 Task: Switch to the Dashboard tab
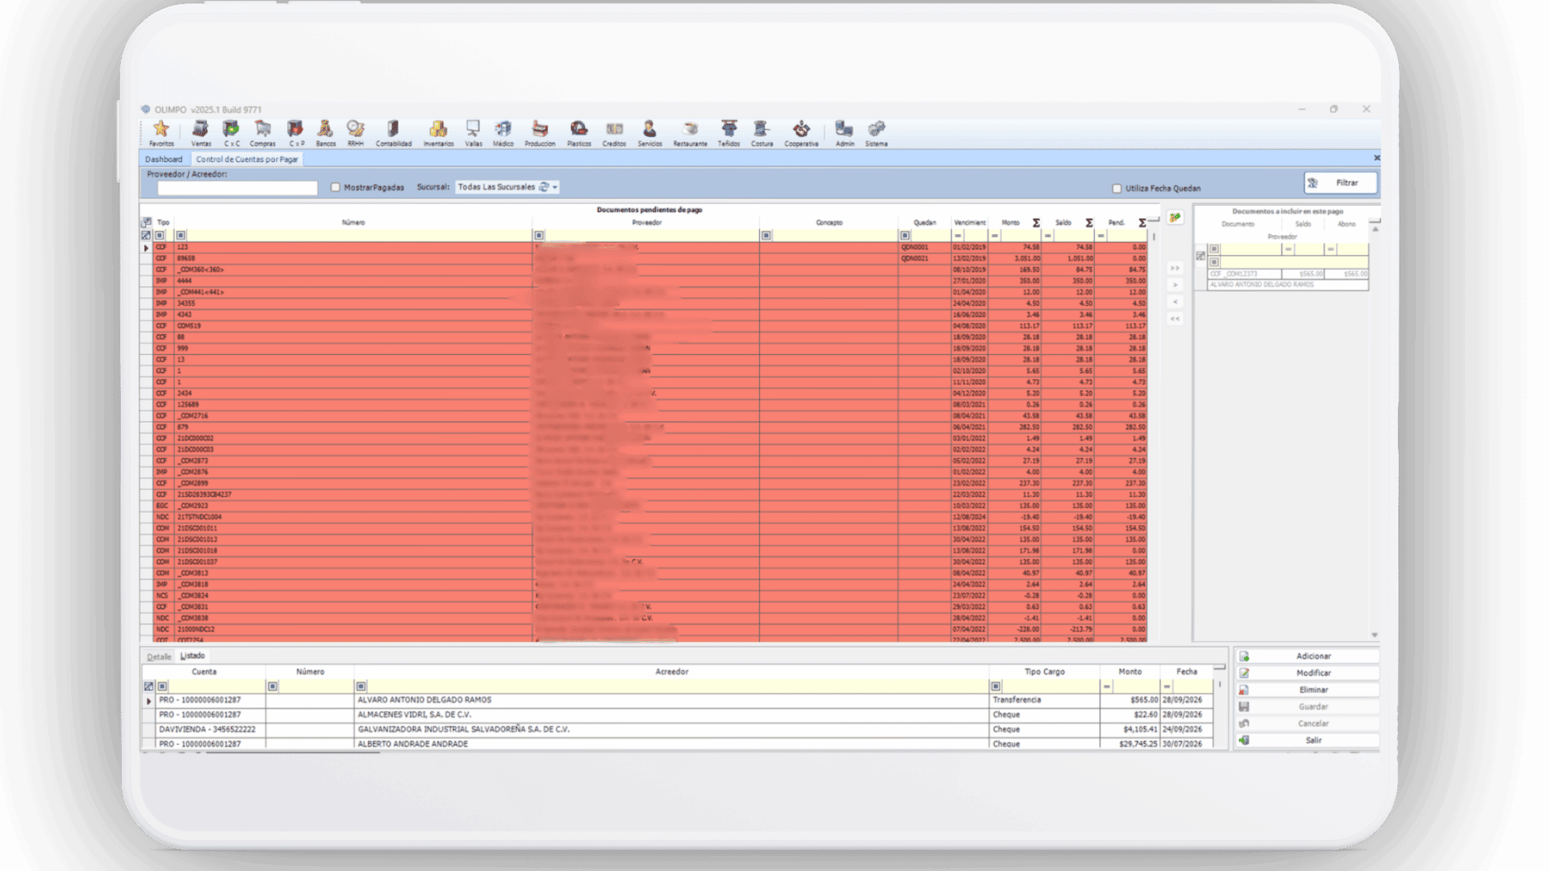pyautogui.click(x=164, y=160)
